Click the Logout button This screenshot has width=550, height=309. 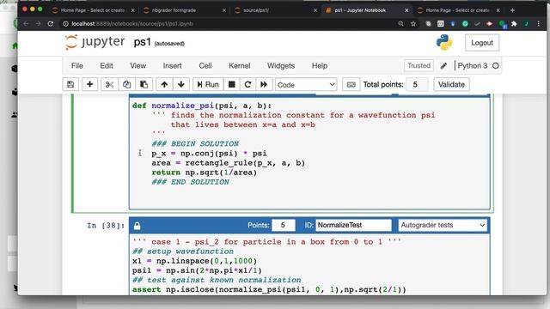point(482,42)
